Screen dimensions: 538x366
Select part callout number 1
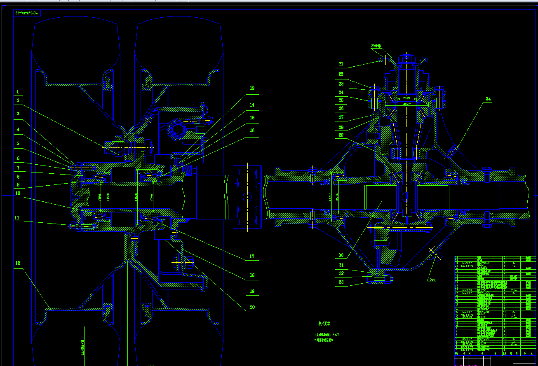click(x=18, y=91)
